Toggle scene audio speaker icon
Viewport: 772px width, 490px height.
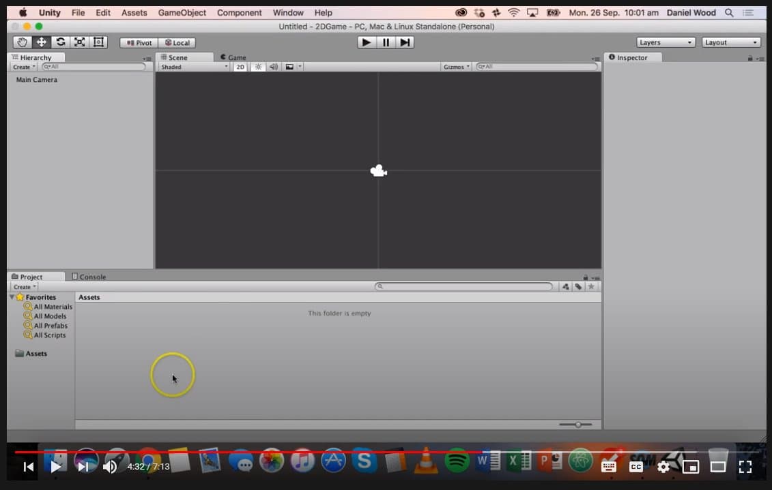click(x=274, y=67)
